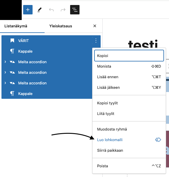Close the list view panel

[95, 26]
